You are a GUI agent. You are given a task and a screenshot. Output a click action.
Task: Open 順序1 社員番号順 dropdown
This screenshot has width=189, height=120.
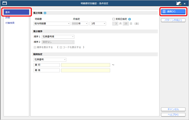[x=58, y=37]
